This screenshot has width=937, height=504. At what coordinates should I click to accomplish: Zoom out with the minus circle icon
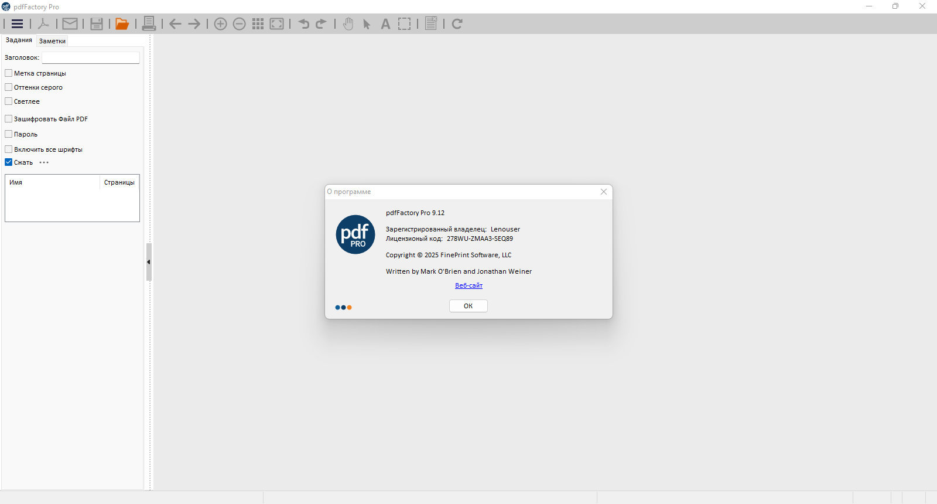(x=239, y=24)
